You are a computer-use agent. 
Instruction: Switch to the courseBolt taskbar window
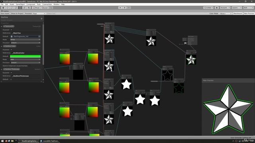tap(49, 141)
